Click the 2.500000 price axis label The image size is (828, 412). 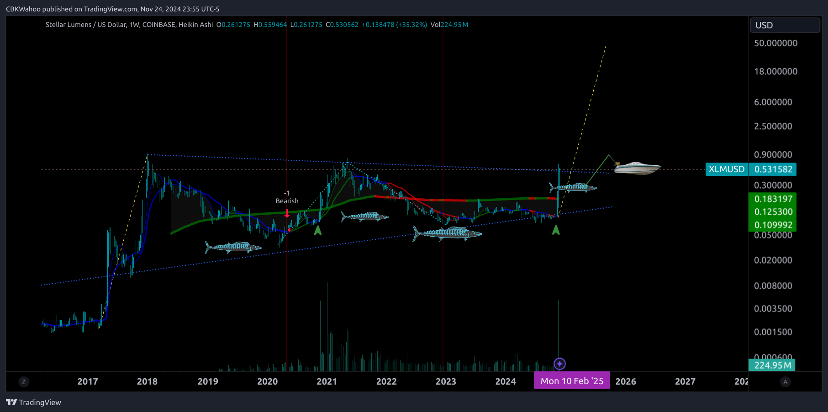click(x=773, y=126)
